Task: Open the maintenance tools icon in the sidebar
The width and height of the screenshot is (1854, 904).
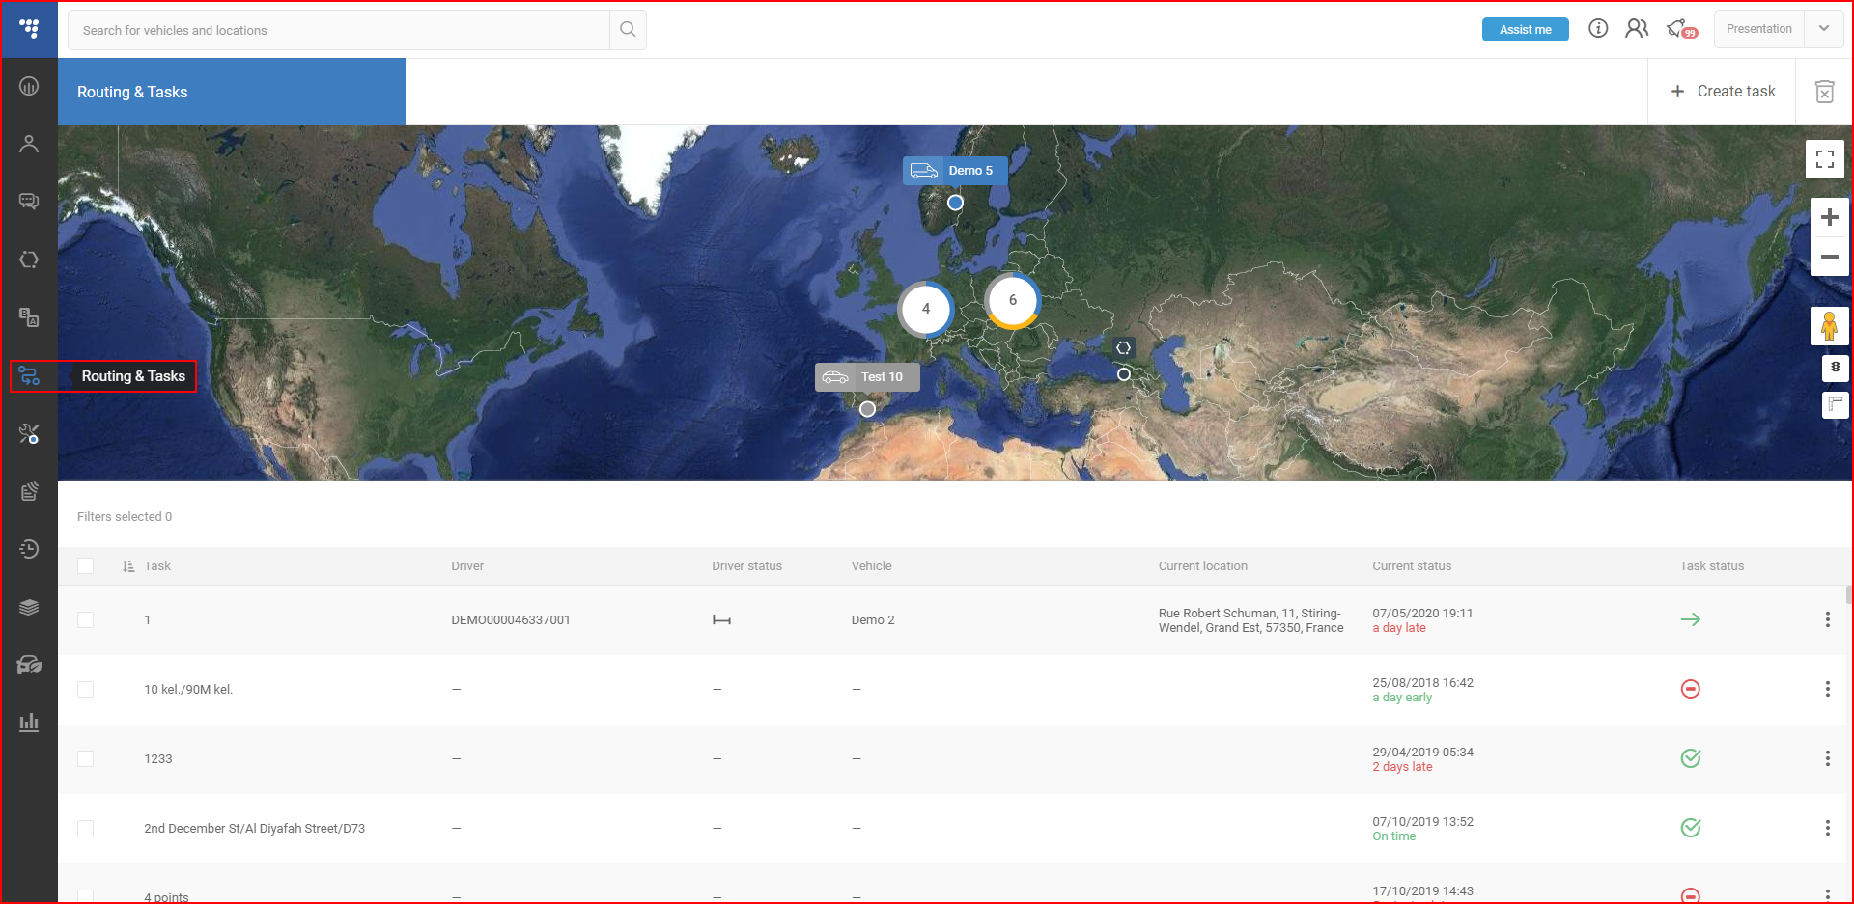Action: (x=29, y=434)
